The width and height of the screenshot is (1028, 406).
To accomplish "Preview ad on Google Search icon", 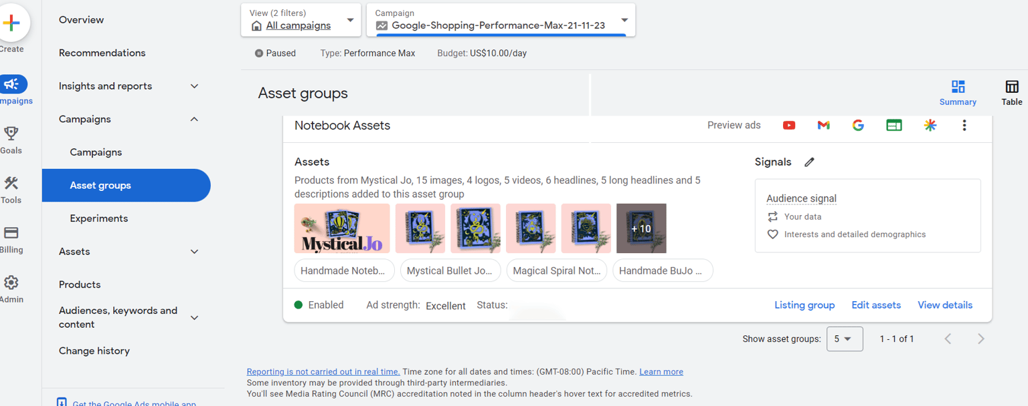I will click(x=858, y=125).
